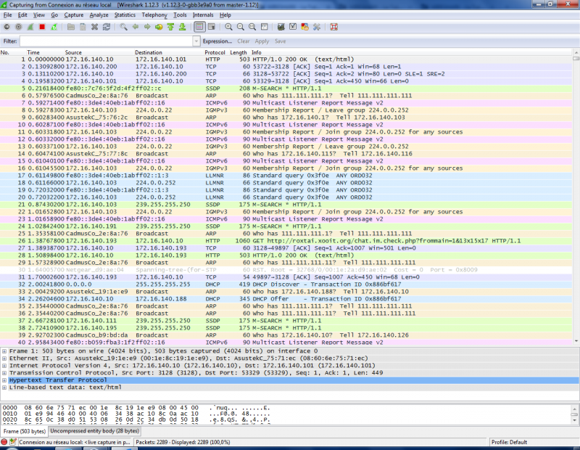The height and width of the screenshot is (450, 580).
Task: Open the Telephony menu
Action: click(x=154, y=15)
